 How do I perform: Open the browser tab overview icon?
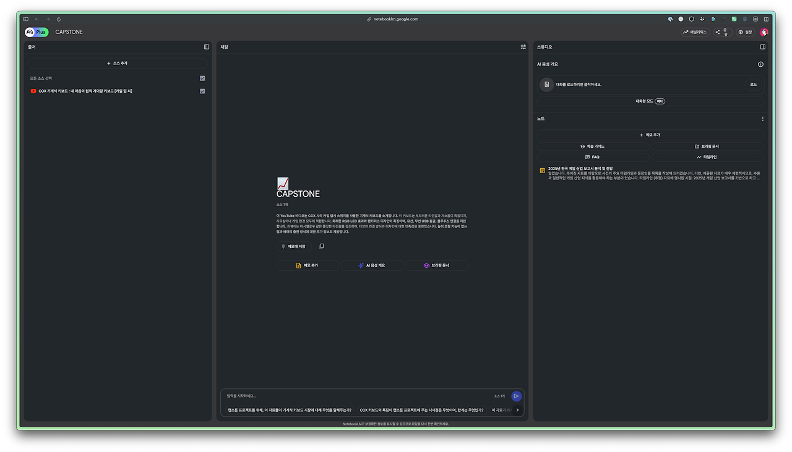[755, 19]
